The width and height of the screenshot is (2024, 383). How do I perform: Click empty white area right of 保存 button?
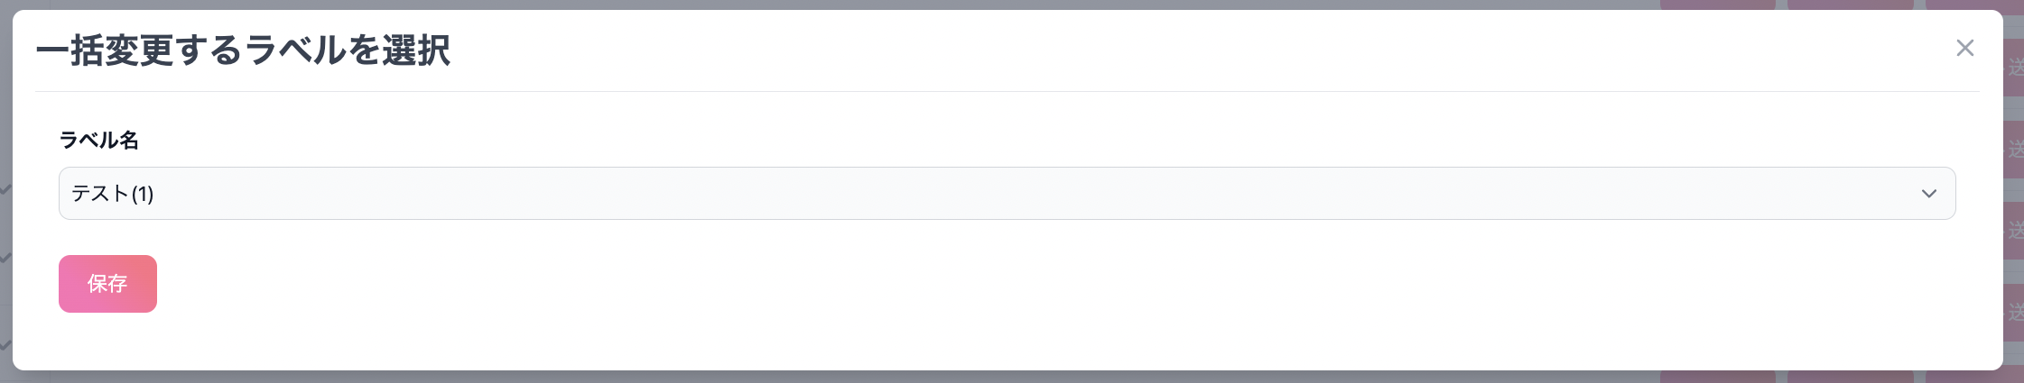click(993, 284)
